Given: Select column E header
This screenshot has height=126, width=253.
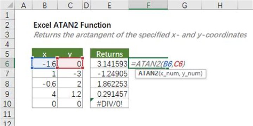Looking at the screenshot, I should (x=109, y=6).
